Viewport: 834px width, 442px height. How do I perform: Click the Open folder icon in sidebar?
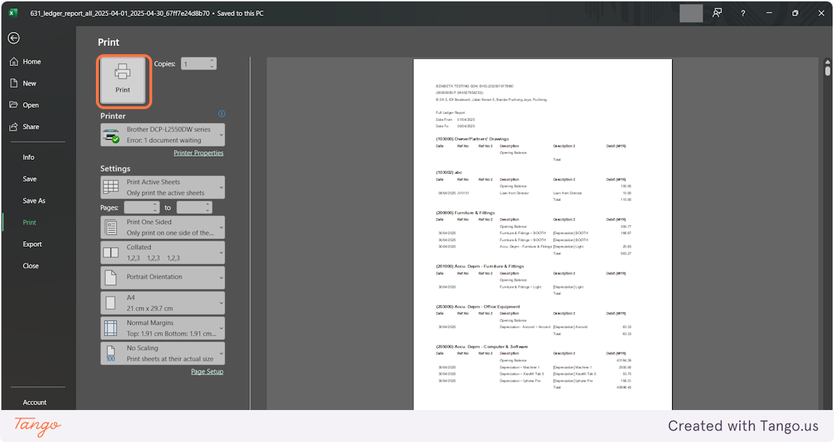14,105
